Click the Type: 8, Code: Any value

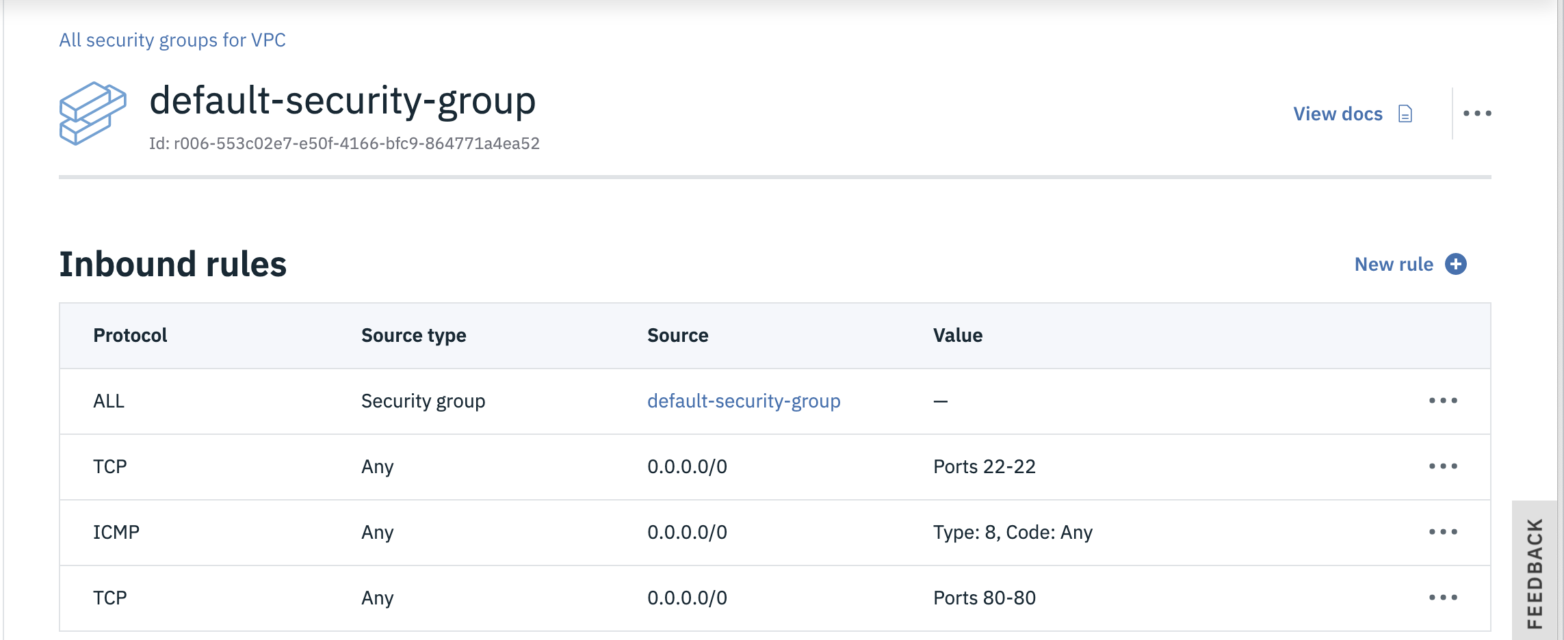[x=1013, y=532]
